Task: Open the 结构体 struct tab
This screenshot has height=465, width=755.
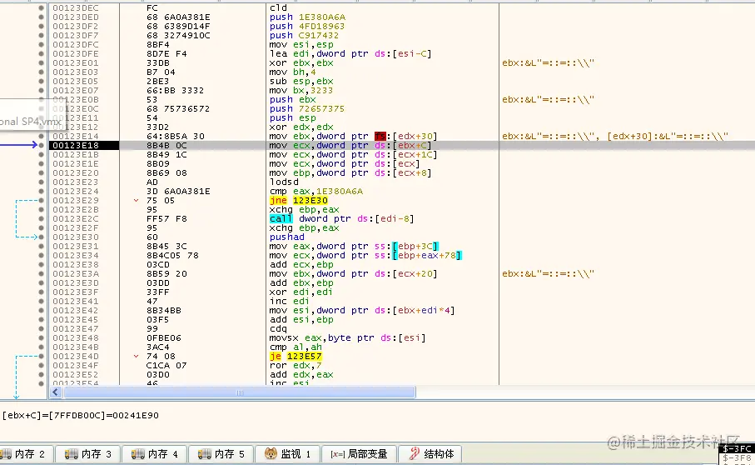Action: coord(430,454)
